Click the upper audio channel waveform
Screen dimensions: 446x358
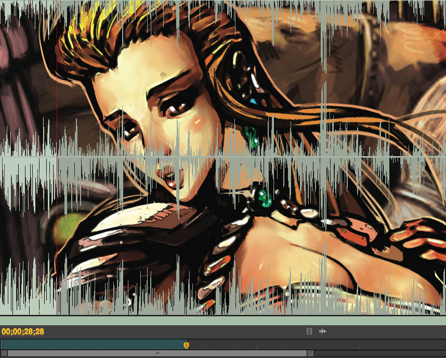[312, 78]
